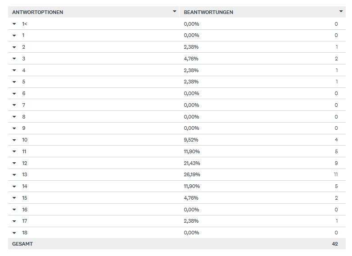The height and width of the screenshot is (256, 352).
Task: Select the 26,19% percentage value
Action: point(192,174)
